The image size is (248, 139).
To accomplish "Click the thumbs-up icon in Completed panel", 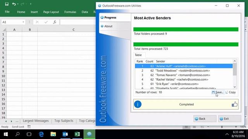I will tap(234, 104).
